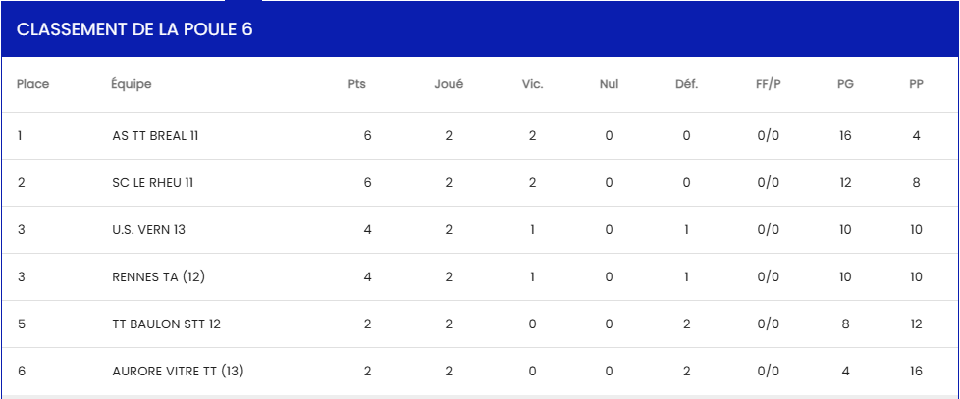Click TT BAULON STT 12 team name
Screen dimensions: 960x399
point(167,324)
